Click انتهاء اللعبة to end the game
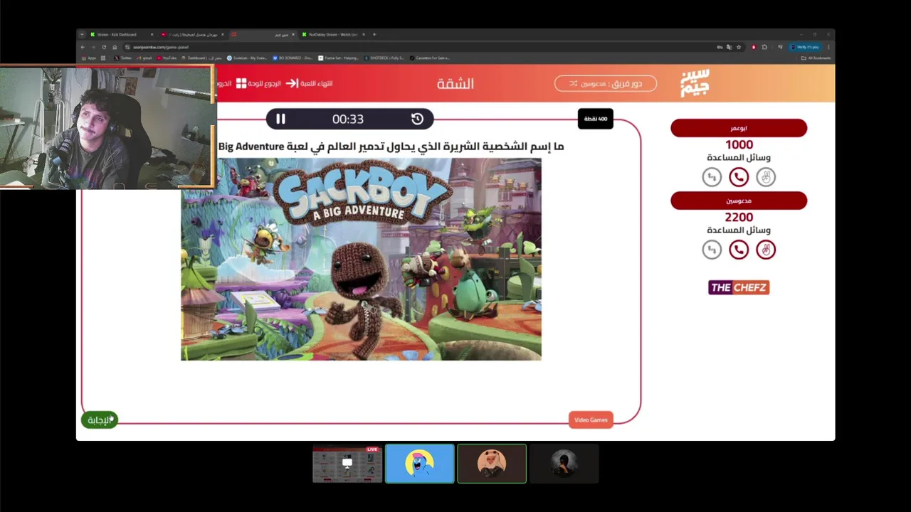Viewport: 911px width, 512px height. click(310, 83)
